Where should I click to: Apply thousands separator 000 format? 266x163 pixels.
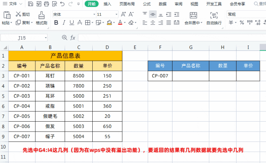(x=250, y=22)
